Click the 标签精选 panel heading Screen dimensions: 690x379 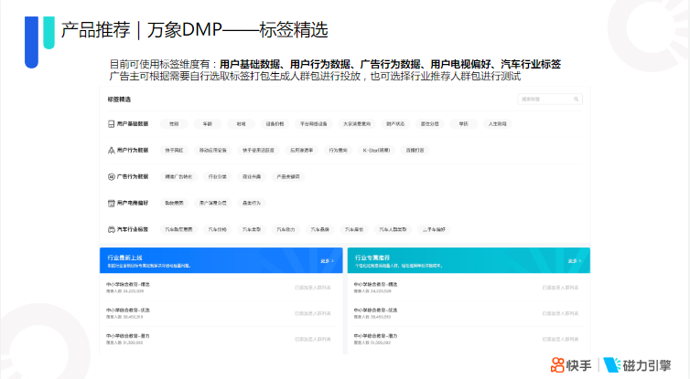119,100
